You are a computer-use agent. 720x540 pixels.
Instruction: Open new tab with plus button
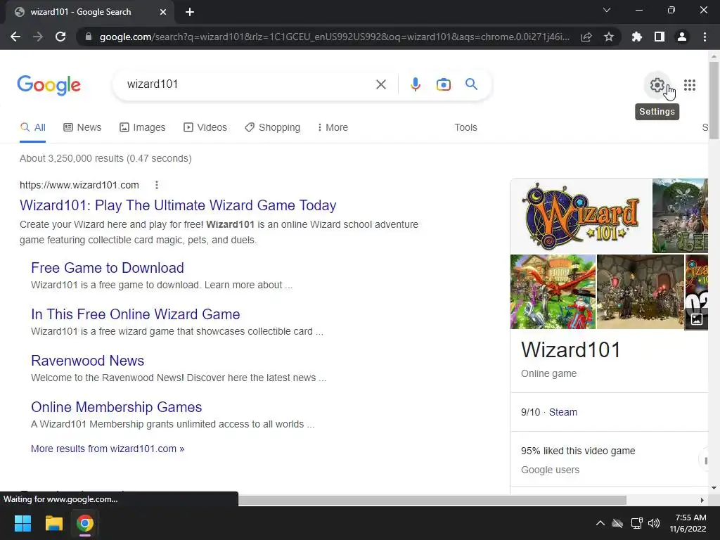click(x=190, y=12)
